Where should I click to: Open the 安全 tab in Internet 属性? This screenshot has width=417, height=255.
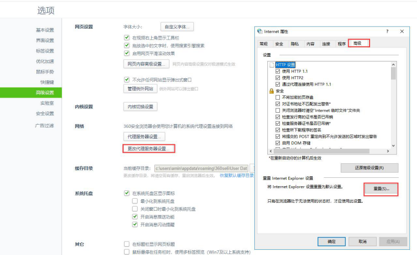click(279, 44)
